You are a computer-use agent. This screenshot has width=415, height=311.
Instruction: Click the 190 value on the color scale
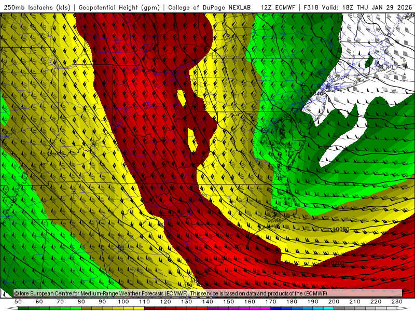pos(313,302)
